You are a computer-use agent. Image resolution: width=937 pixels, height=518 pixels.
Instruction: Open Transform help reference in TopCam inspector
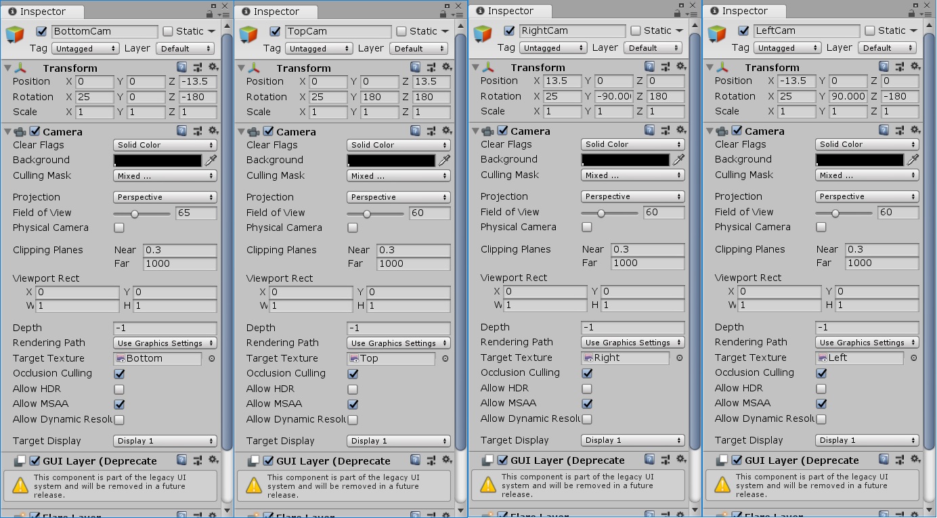pyautogui.click(x=416, y=67)
